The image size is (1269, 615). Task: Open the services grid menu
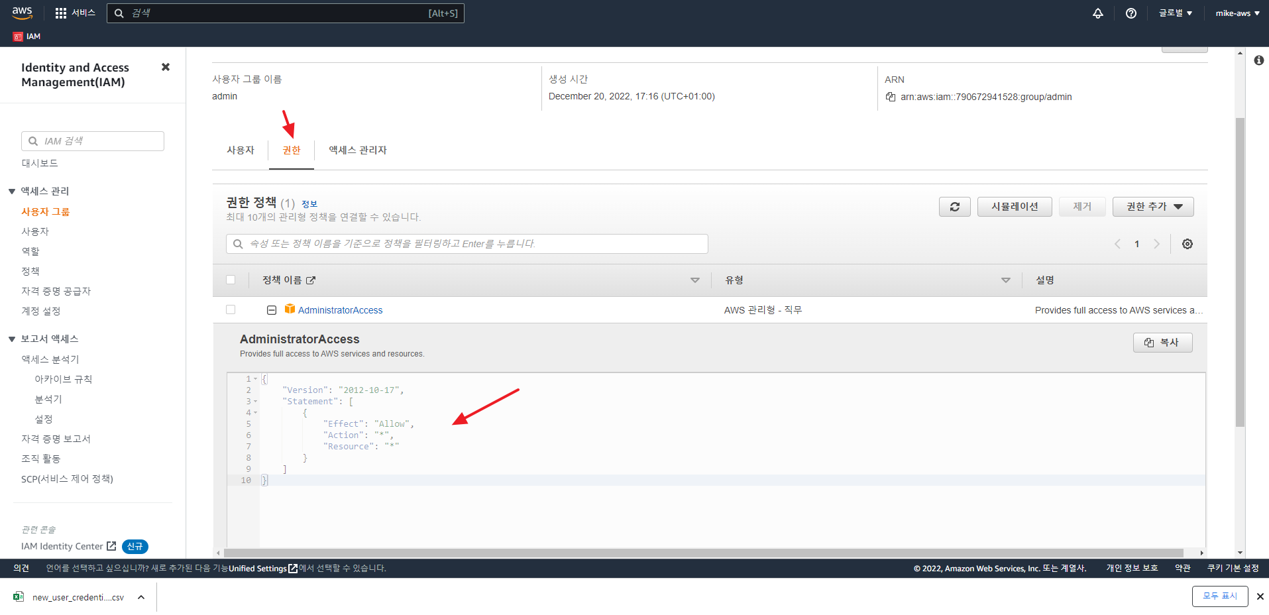(x=61, y=13)
